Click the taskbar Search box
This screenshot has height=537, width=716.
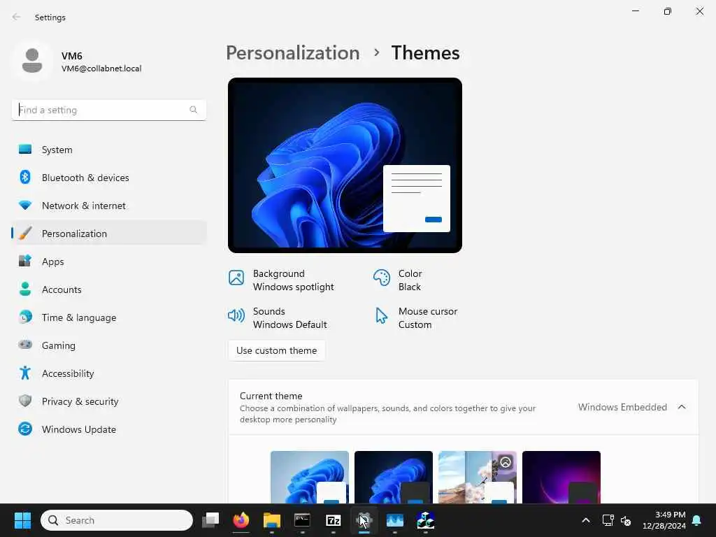click(117, 520)
